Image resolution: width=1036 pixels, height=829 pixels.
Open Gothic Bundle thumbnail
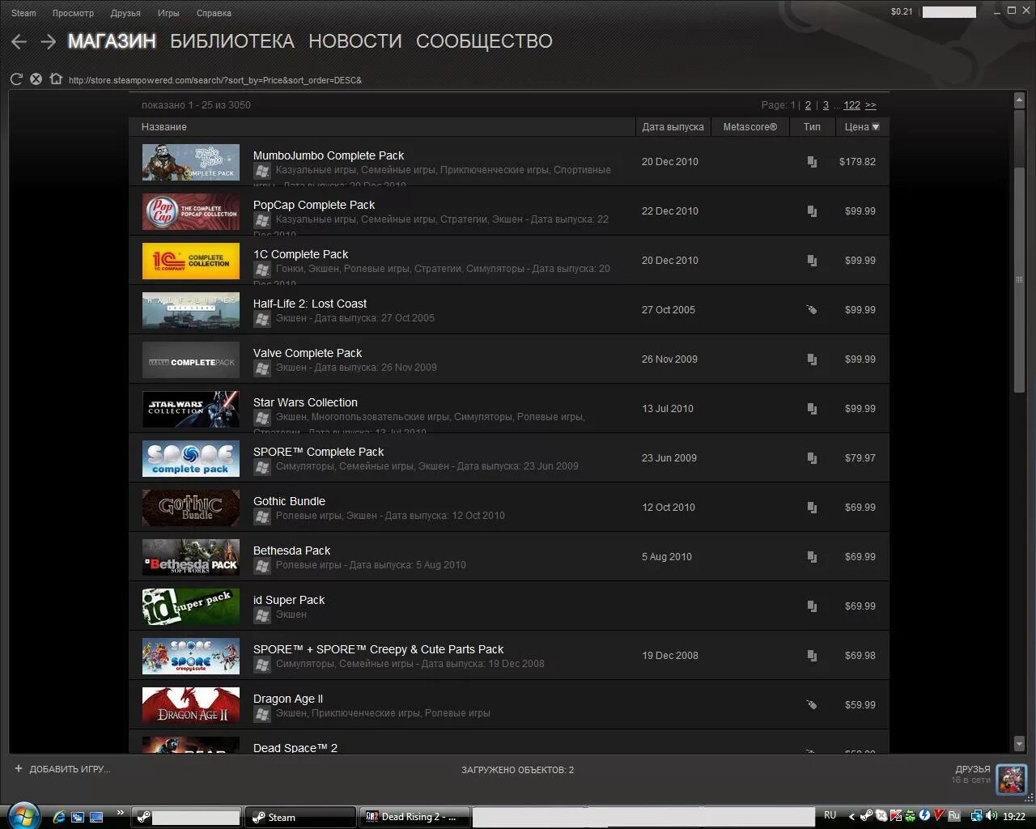tap(191, 508)
